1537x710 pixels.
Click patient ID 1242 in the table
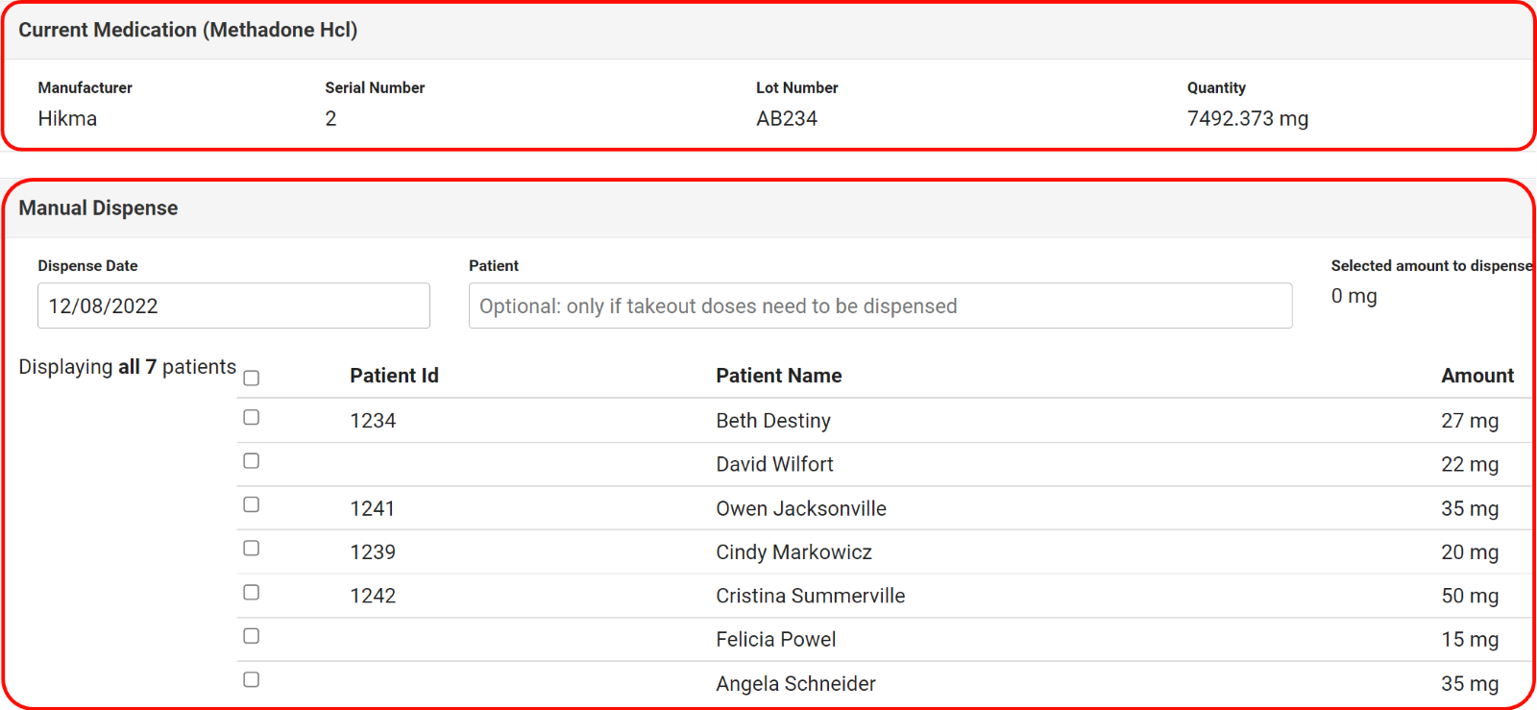(x=373, y=596)
